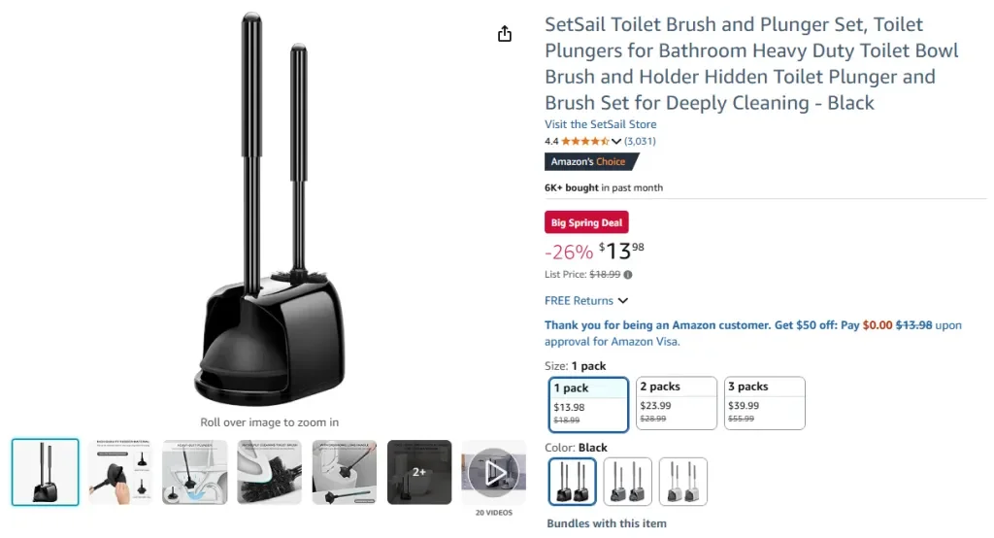Click the share icon above product image
994x538 pixels.
point(504,34)
